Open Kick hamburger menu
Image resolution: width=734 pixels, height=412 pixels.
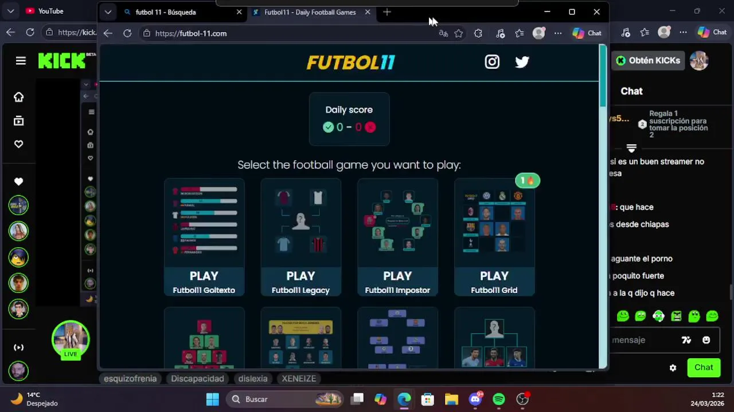21,61
